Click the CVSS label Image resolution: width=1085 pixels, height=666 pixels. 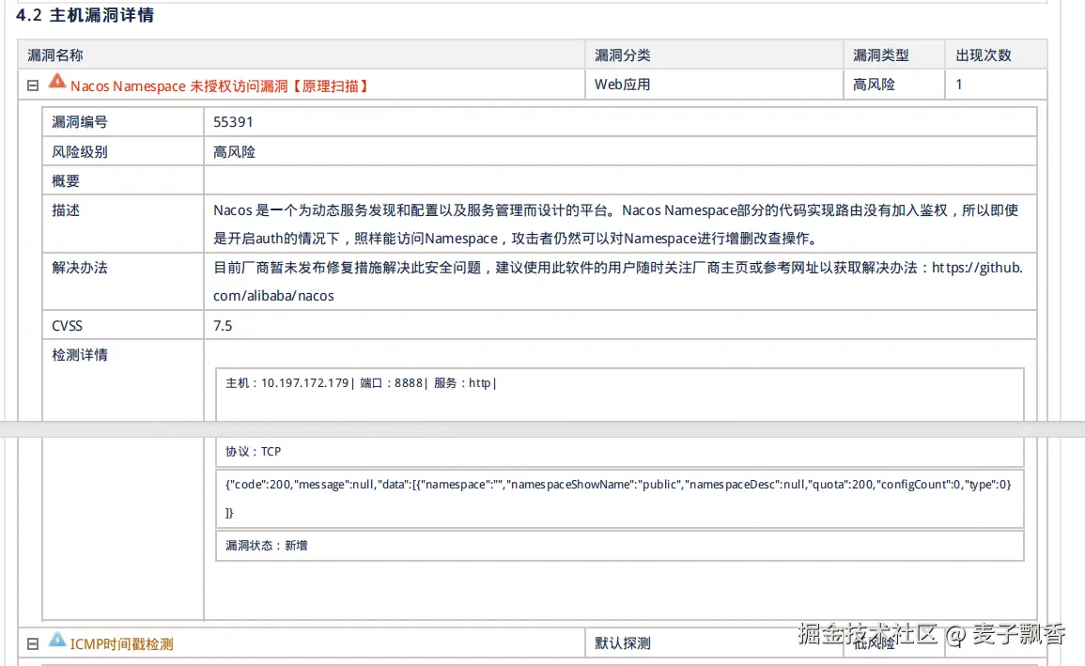point(67,326)
